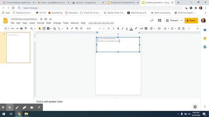The height and width of the screenshot is (117, 209).
Task: Click the Bulleted list icon
Action: coord(172,29)
